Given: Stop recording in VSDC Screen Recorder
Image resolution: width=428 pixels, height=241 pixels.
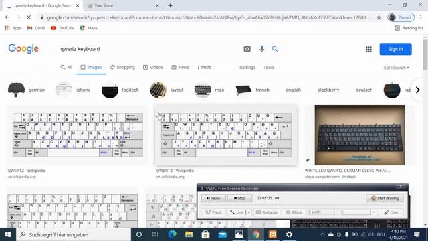Looking at the screenshot, I should click(239, 198).
